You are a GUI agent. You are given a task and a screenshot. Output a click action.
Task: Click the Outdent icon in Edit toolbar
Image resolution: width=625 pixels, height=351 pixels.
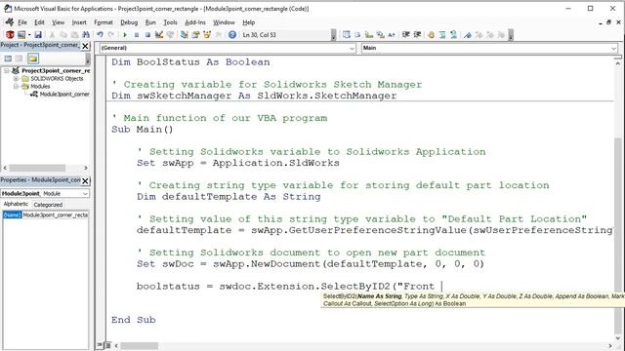click(x=417, y=35)
